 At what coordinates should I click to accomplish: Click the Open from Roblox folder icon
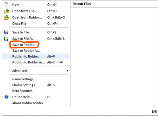[x=7, y=17]
